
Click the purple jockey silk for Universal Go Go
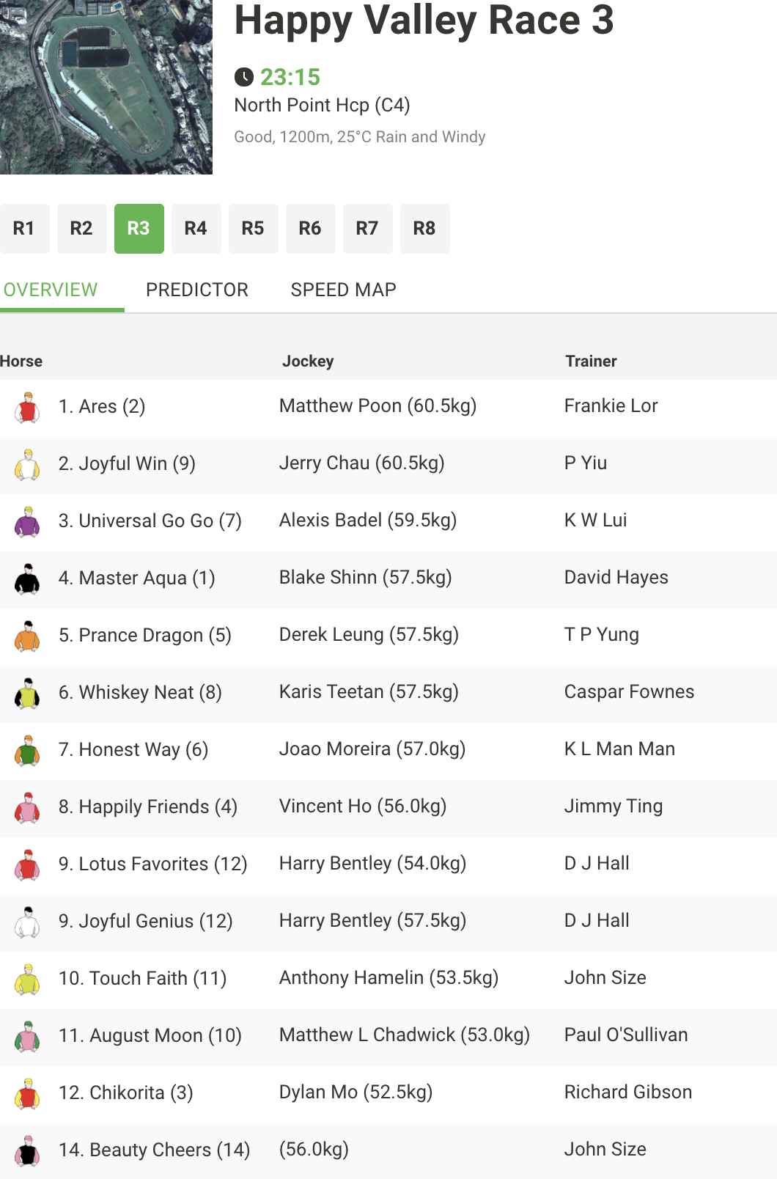coord(28,522)
